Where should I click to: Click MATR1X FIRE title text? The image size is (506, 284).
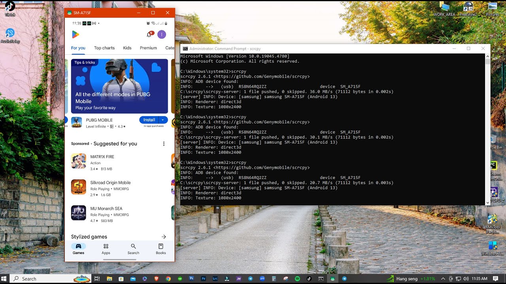click(x=102, y=157)
